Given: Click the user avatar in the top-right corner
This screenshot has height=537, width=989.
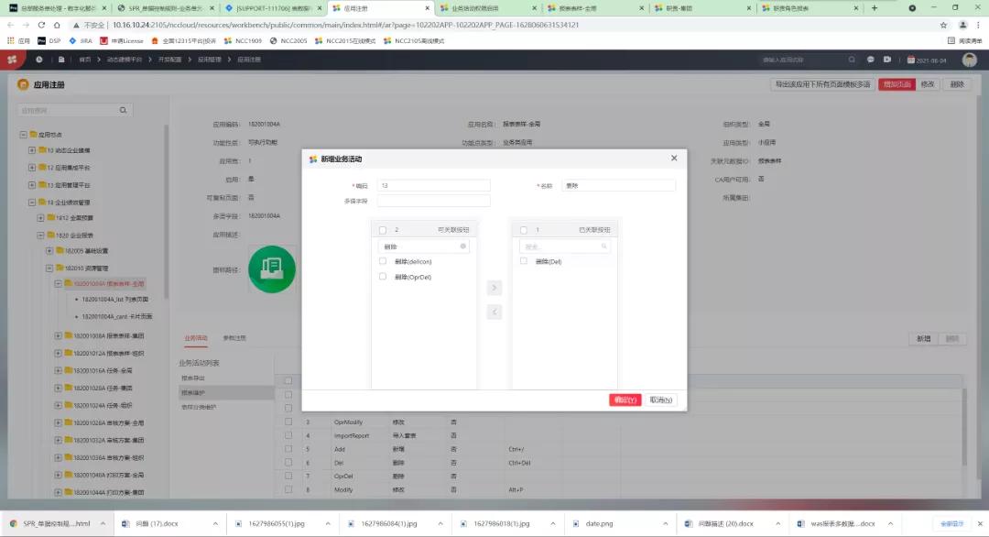Looking at the screenshot, I should point(970,60).
